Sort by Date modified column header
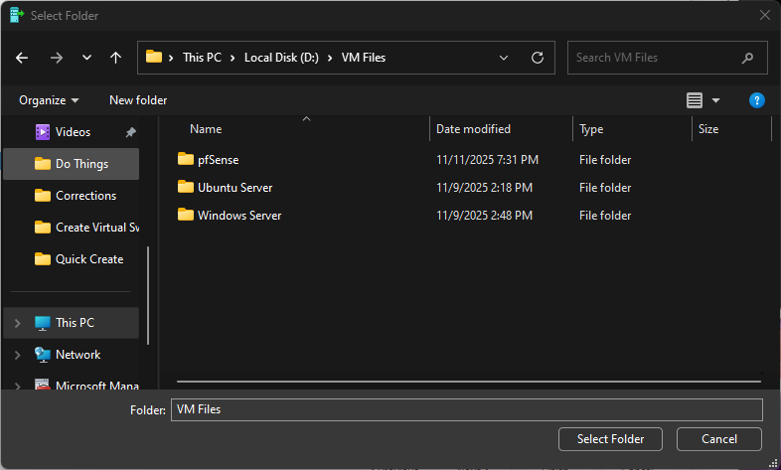Image resolution: width=781 pixels, height=470 pixels. coord(474,129)
